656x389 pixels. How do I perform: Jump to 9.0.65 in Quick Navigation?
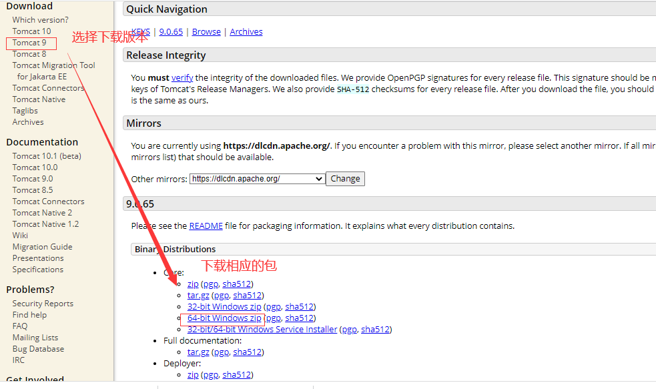171,32
